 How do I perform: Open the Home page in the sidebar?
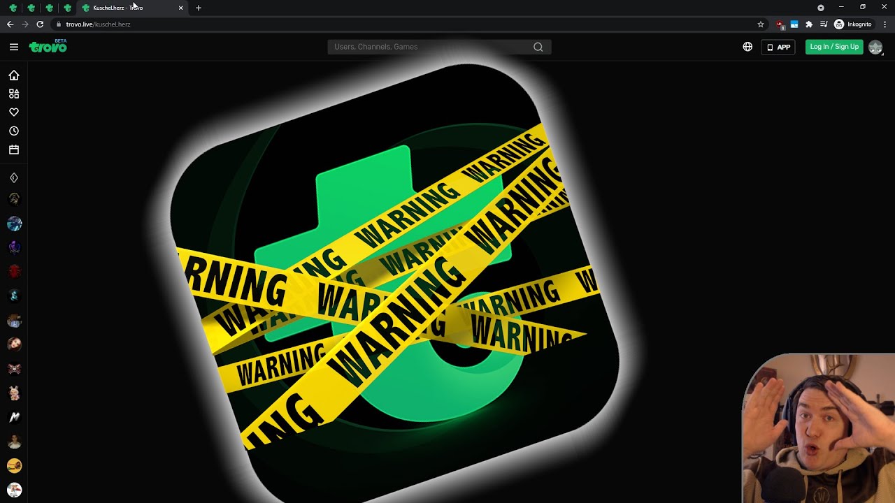click(14, 75)
